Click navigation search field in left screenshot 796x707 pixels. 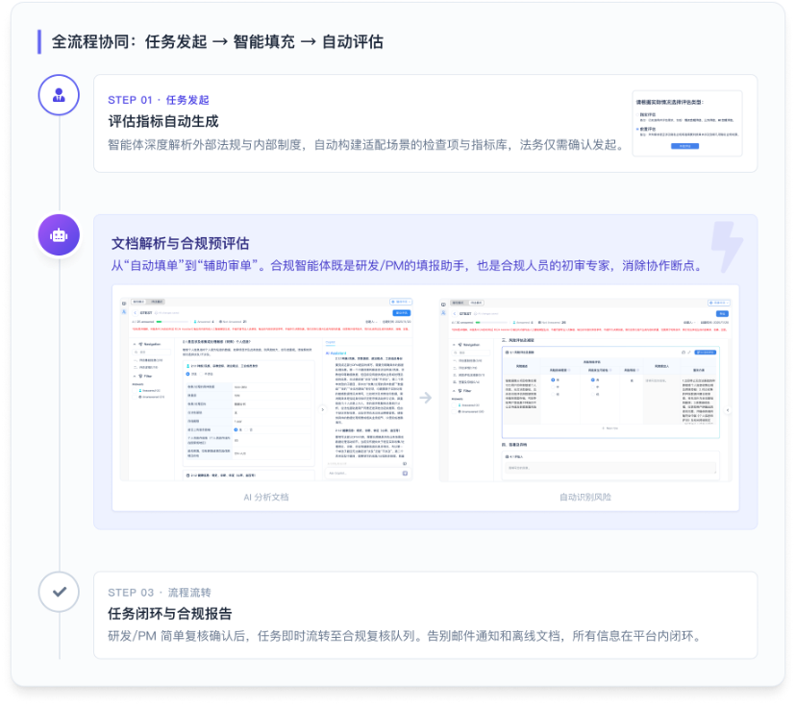[151, 352]
